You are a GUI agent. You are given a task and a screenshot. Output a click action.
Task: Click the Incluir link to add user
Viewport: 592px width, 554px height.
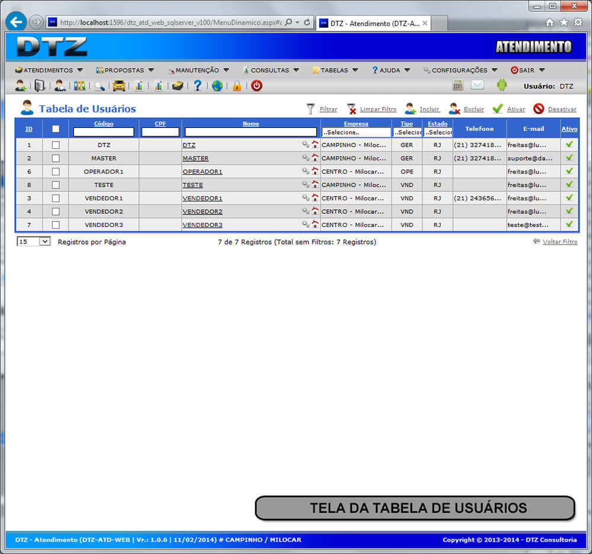[429, 109]
